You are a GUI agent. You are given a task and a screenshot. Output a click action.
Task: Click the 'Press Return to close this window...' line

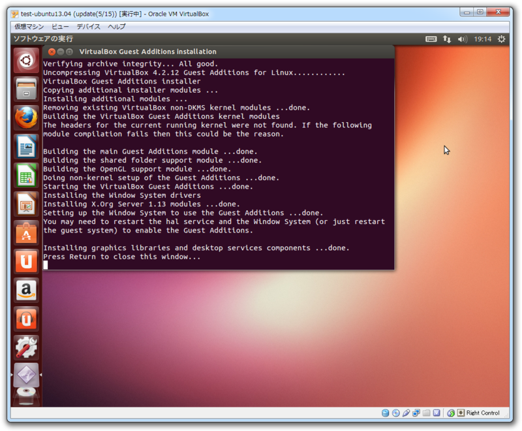[122, 257]
